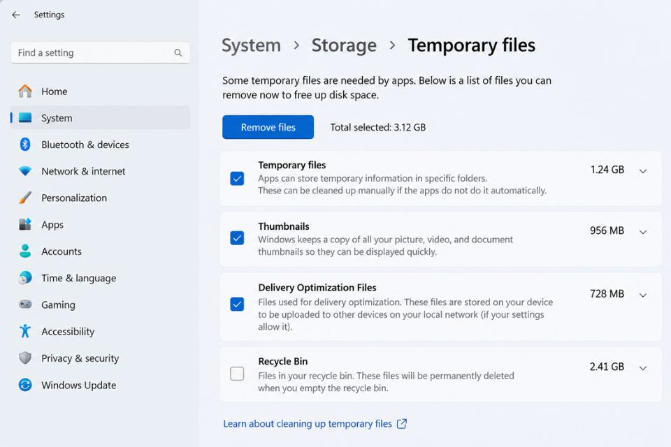This screenshot has height=447, width=671.
Task: Check the Recycle Bin checkbox
Action: (x=237, y=374)
